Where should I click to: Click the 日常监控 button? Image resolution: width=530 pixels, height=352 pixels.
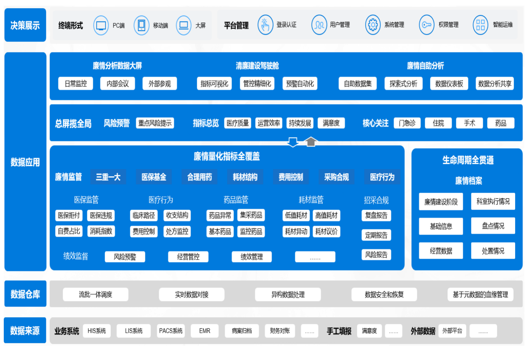tap(76, 84)
